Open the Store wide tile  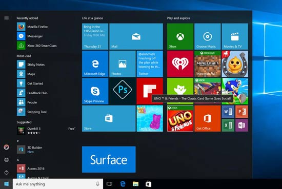click(x=109, y=118)
